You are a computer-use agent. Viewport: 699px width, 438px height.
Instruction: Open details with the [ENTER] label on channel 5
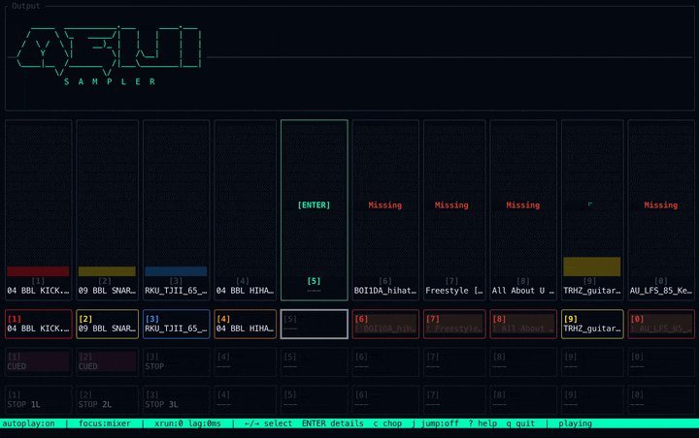tap(314, 205)
